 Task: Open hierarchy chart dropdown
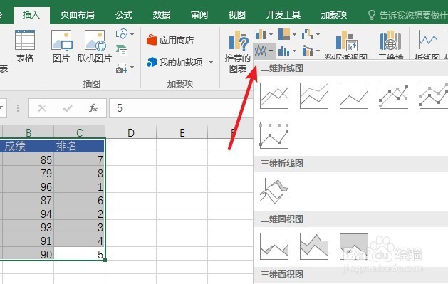click(287, 35)
